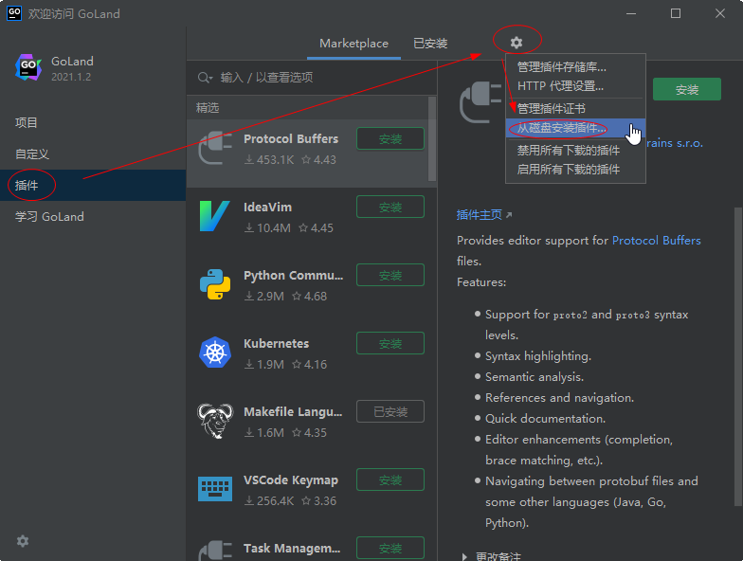This screenshot has width=743, height=561.
Task: Click the plugin search input field
Action: tap(313, 78)
